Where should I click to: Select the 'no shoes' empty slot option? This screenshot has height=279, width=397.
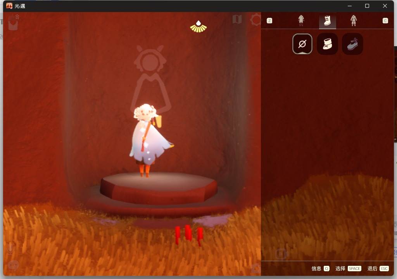coord(302,44)
